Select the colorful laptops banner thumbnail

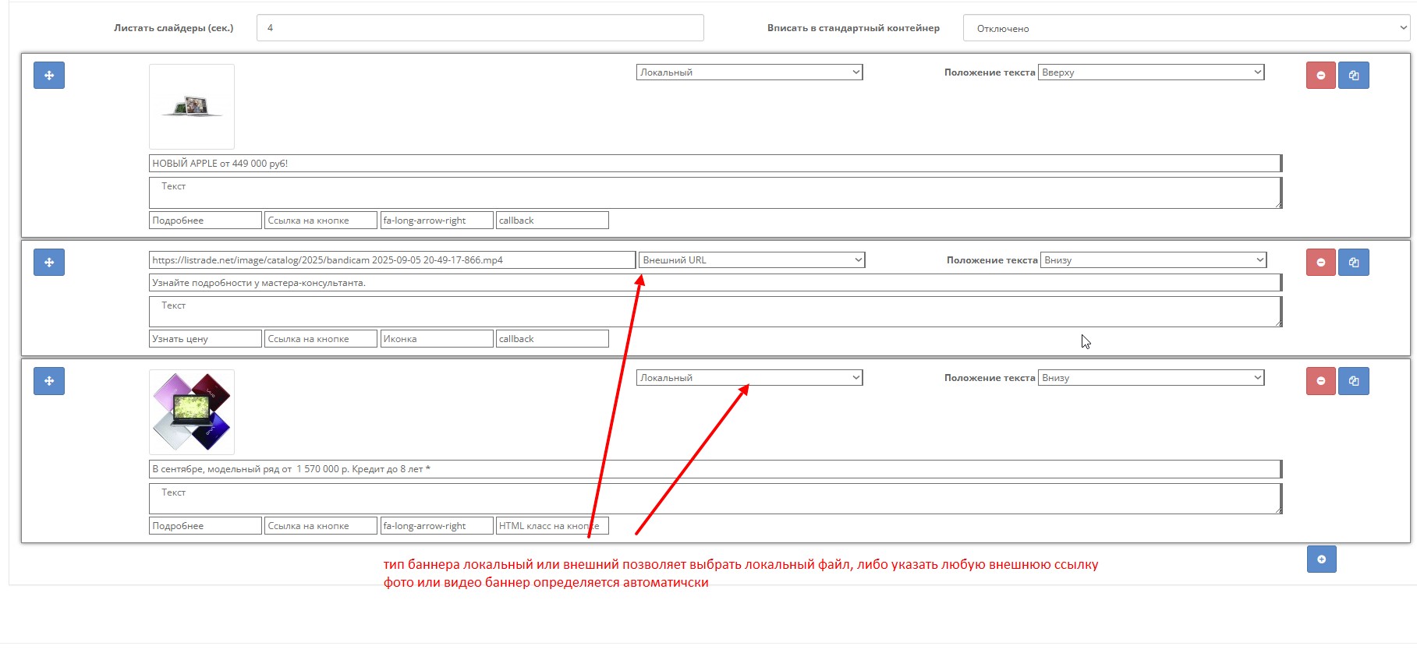click(x=192, y=412)
